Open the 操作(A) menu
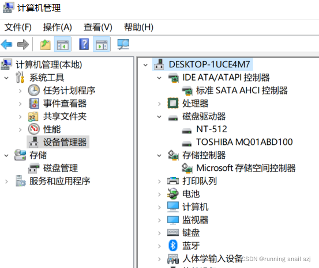Screen dimensions: 319x268 (57, 27)
